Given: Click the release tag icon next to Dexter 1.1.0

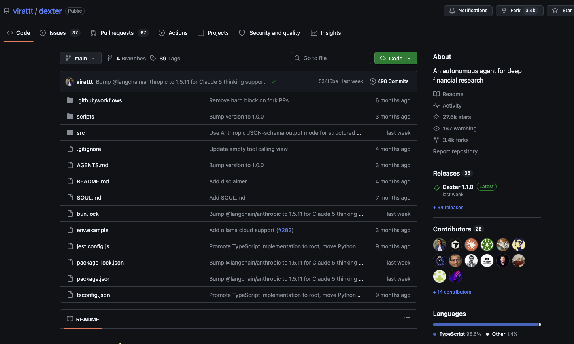Looking at the screenshot, I should 436,187.
